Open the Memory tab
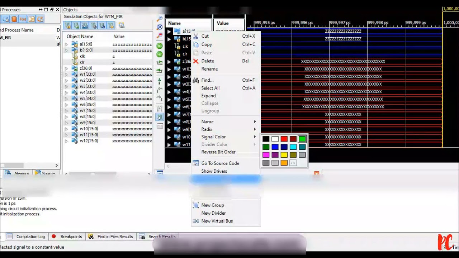 point(17,173)
